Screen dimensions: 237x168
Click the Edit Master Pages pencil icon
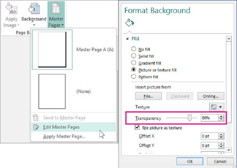point(36,127)
